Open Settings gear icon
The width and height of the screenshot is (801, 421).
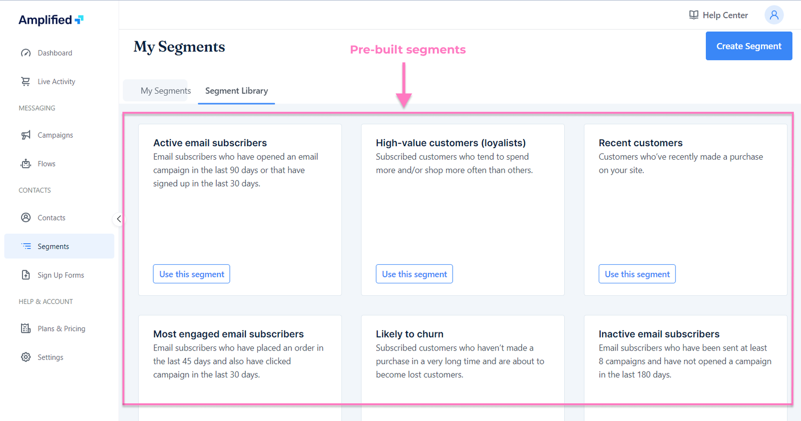pyautogui.click(x=26, y=357)
